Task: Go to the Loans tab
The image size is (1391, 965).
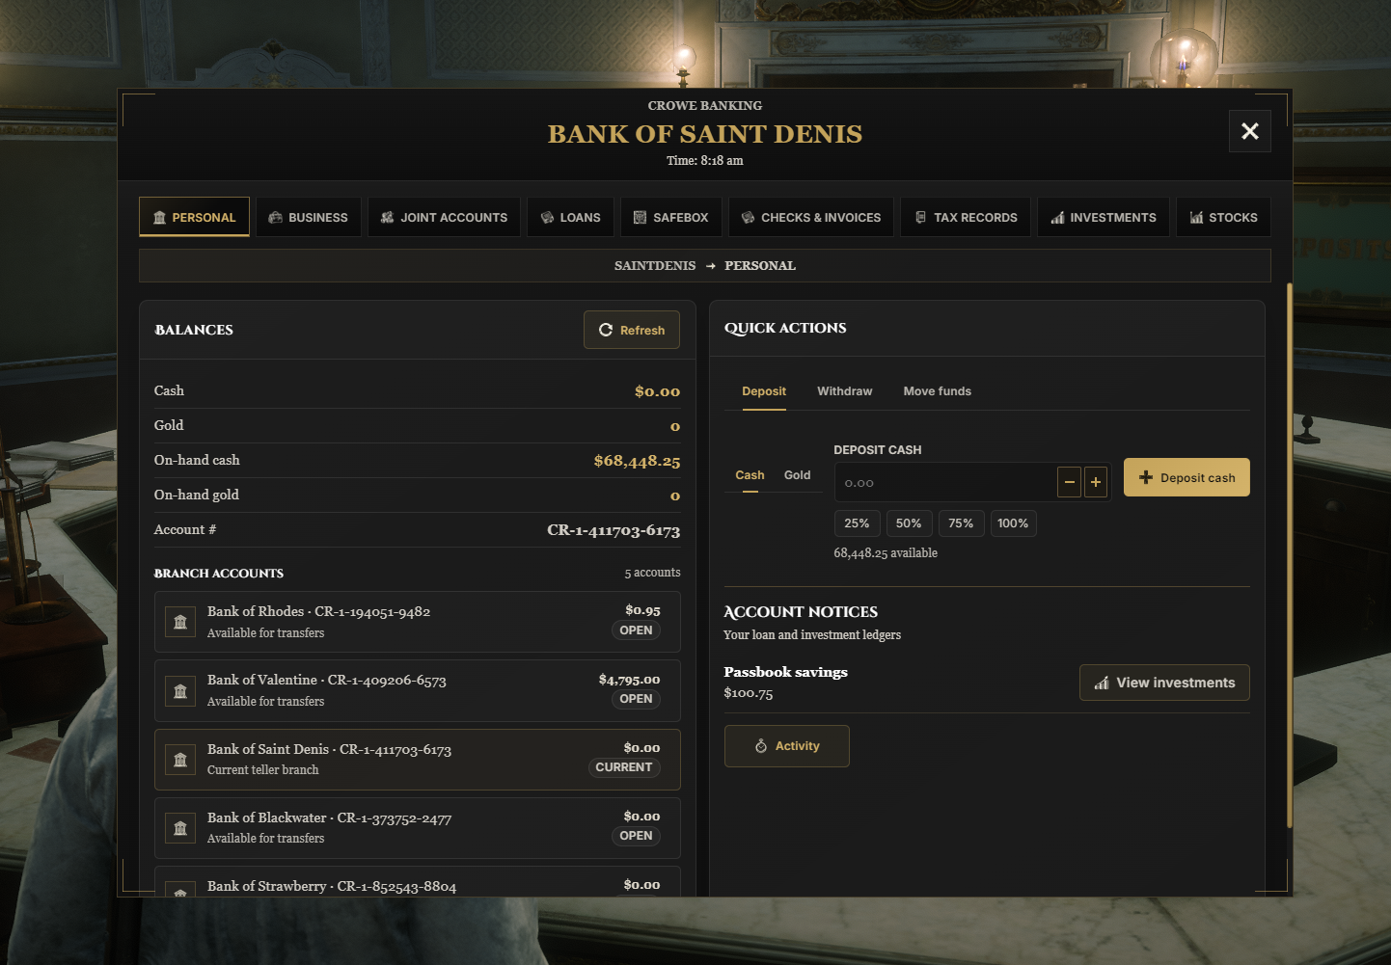Action: click(x=570, y=217)
